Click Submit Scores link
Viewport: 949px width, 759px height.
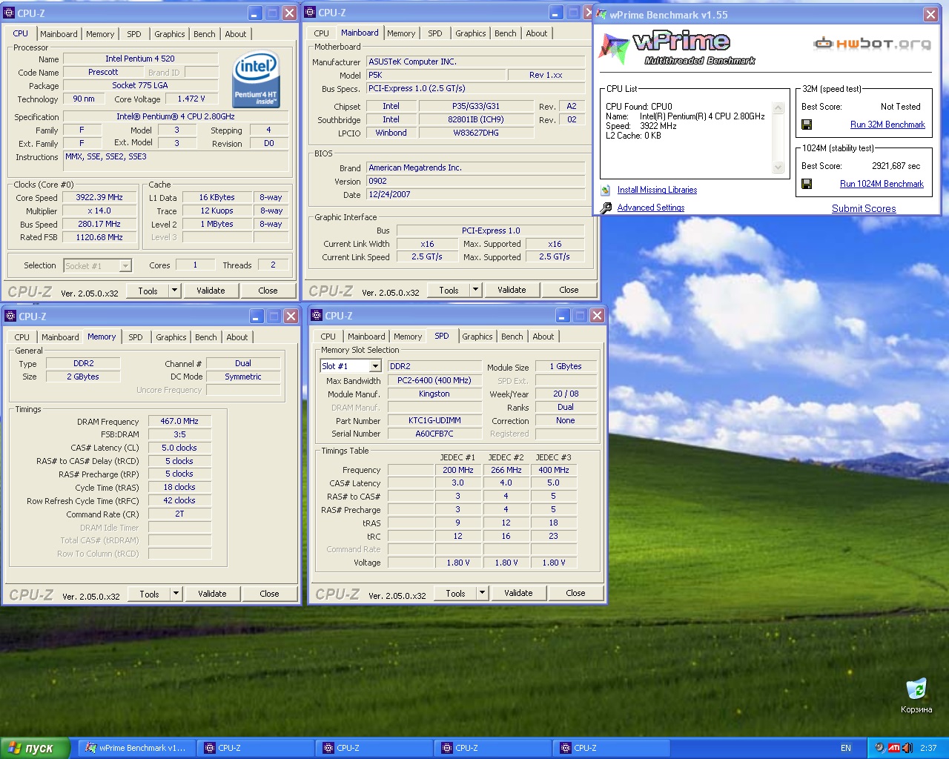(x=864, y=208)
